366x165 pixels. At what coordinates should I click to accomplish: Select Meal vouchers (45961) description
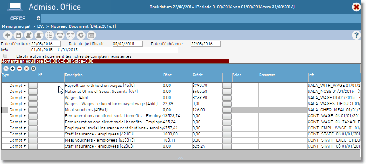point(114,110)
